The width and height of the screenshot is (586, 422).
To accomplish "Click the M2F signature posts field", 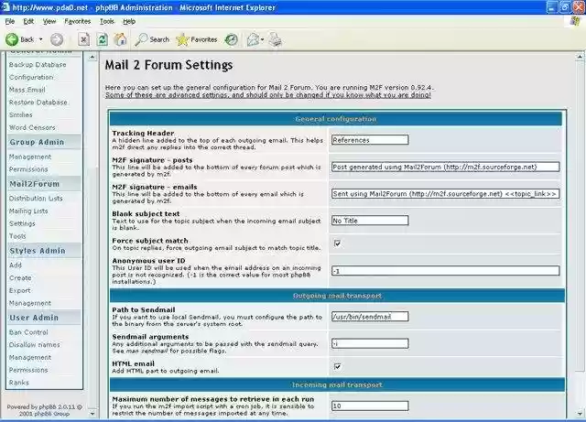I will [x=446, y=167].
